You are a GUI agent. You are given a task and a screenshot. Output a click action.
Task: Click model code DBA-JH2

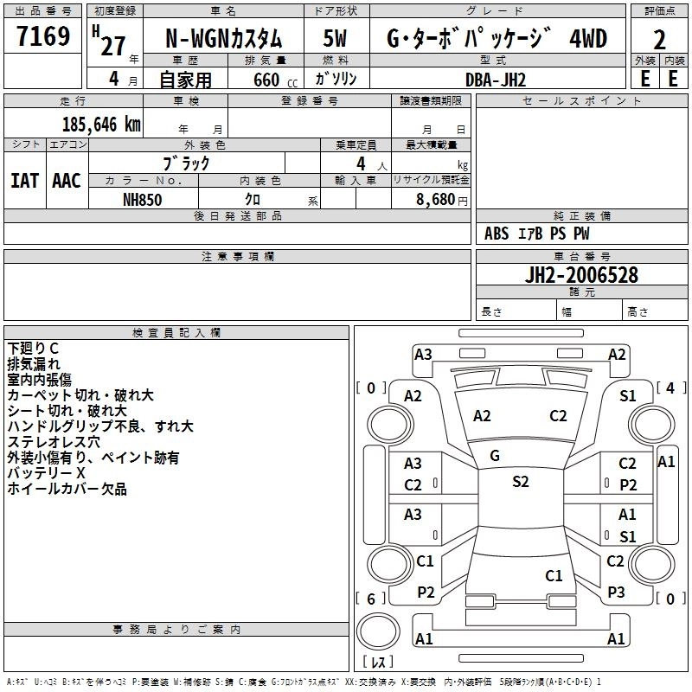pos(496,80)
